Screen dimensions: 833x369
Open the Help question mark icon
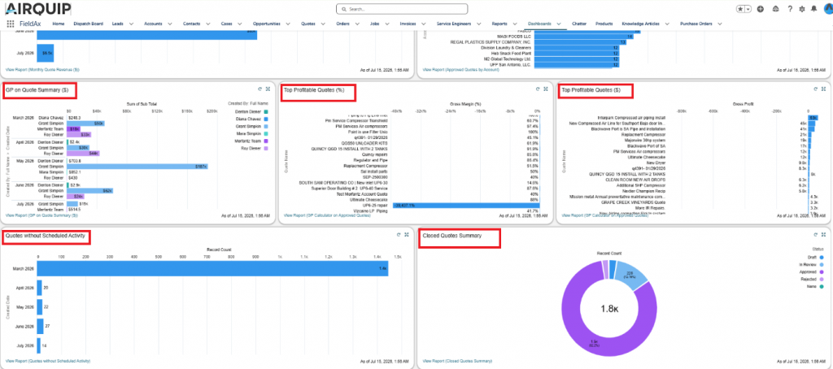(790, 9)
